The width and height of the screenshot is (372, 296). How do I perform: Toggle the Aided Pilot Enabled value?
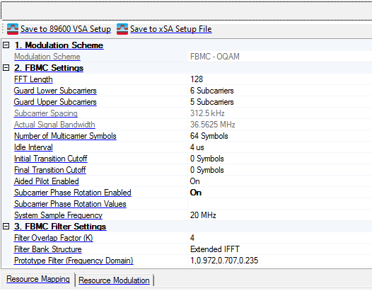point(280,181)
